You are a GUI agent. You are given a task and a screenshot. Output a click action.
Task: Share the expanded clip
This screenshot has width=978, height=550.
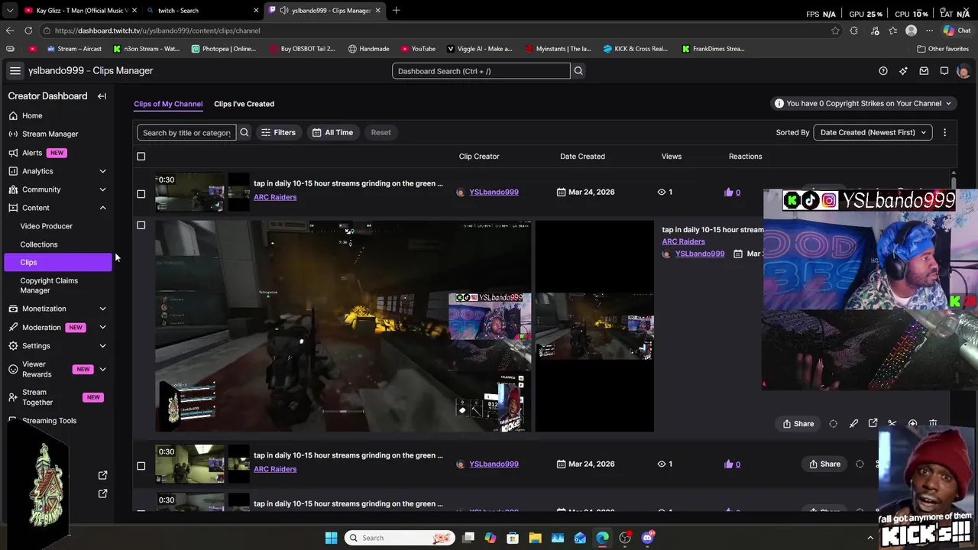coord(798,424)
